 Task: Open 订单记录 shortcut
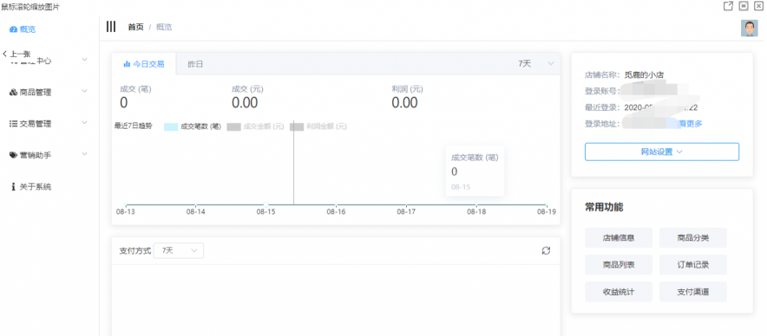tap(693, 265)
